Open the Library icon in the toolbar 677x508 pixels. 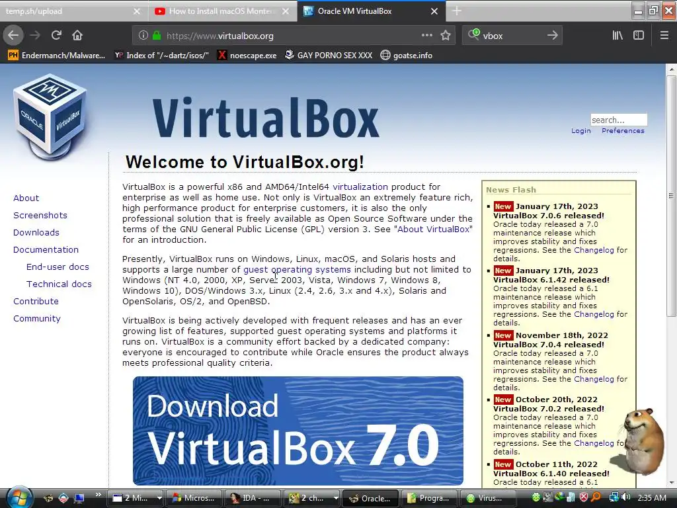click(x=617, y=36)
